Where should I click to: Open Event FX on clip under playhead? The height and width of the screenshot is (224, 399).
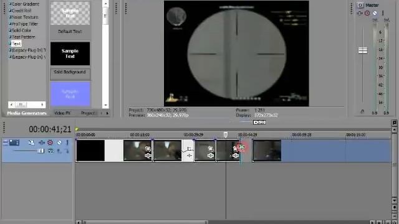tap(236, 156)
